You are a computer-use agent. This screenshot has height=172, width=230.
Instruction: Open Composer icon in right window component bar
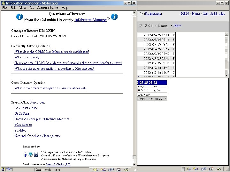pos(218,169)
